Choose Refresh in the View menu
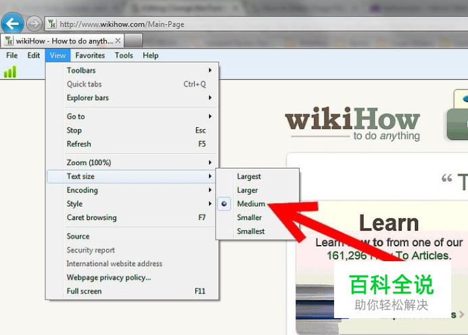The width and height of the screenshot is (468, 335). pyautogui.click(x=133, y=144)
